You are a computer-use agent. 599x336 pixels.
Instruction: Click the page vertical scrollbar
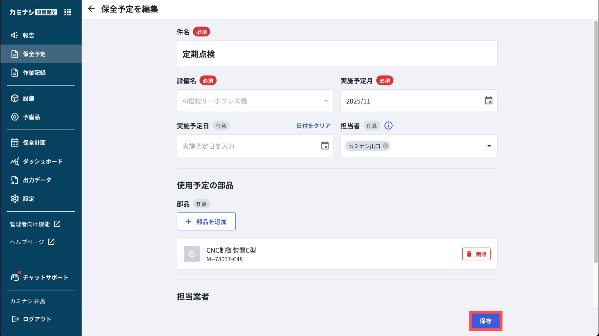pyautogui.click(x=595, y=142)
